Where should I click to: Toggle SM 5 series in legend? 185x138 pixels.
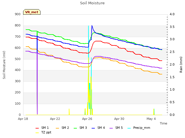click(x=116, y=128)
